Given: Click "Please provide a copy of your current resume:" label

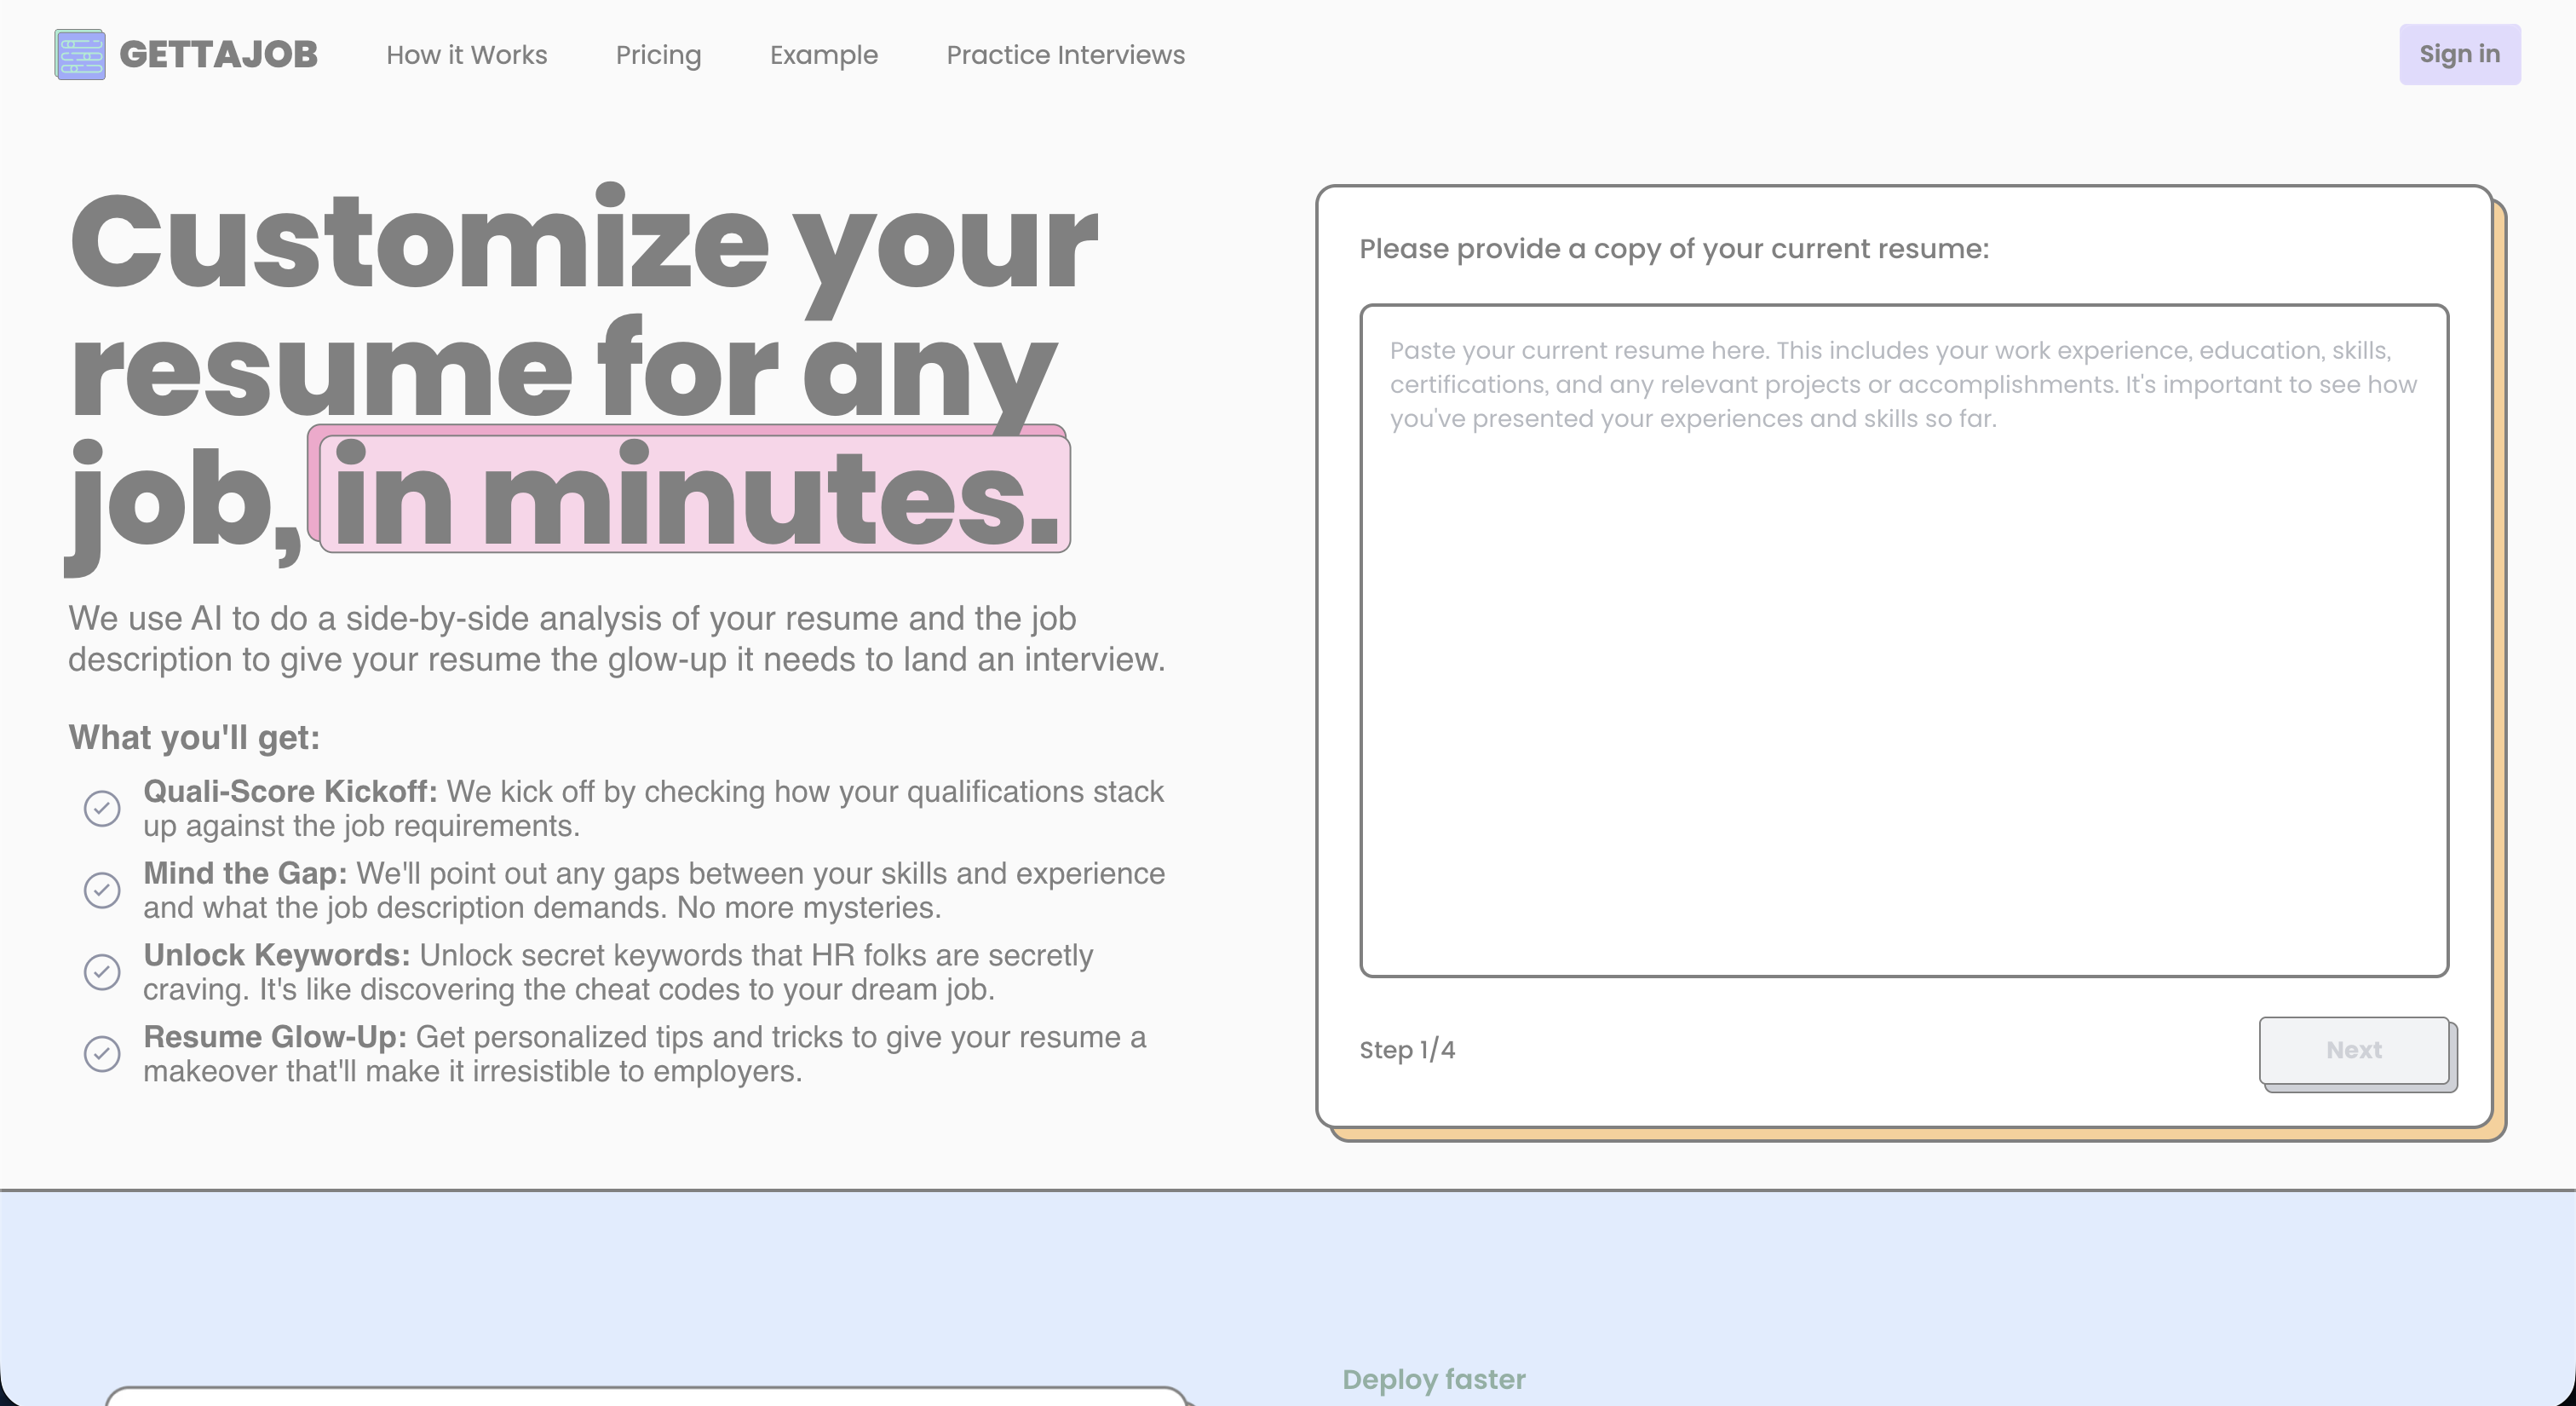Looking at the screenshot, I should tap(1674, 248).
